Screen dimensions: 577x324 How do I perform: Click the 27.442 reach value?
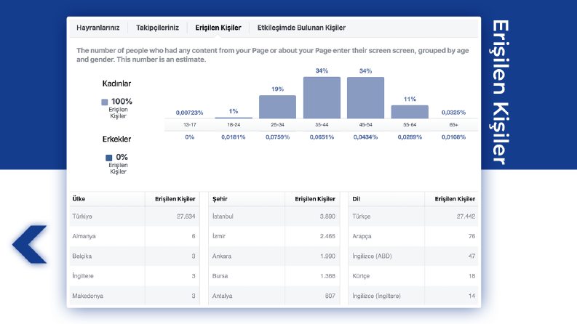click(x=466, y=216)
